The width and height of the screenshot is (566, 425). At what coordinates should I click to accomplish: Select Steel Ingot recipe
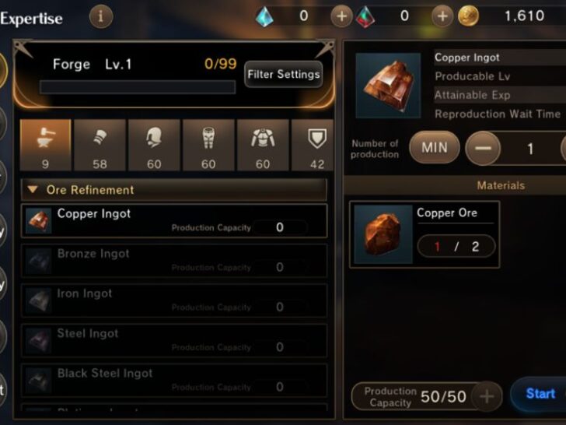coord(174,340)
